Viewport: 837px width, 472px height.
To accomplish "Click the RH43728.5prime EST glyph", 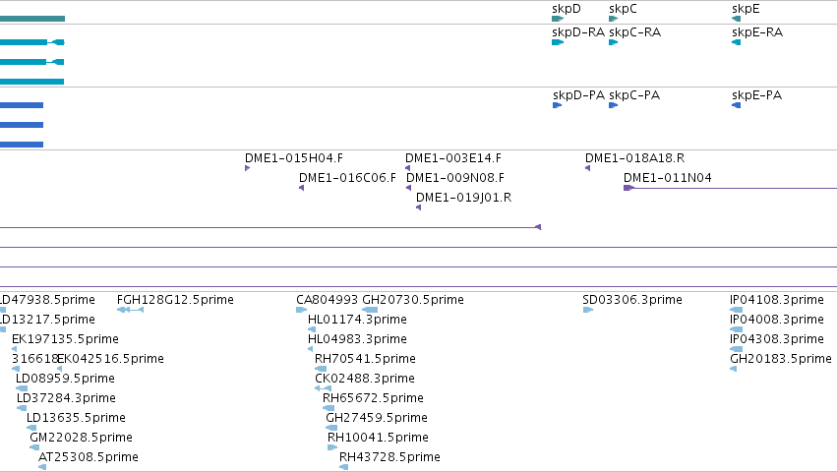I will 344,467.
